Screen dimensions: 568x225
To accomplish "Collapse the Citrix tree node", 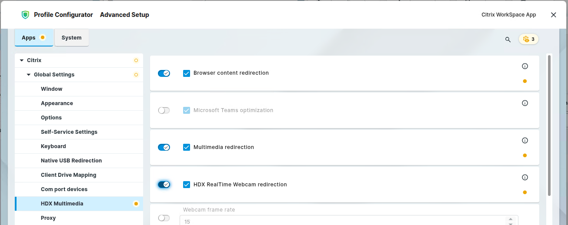I will 22,60.
